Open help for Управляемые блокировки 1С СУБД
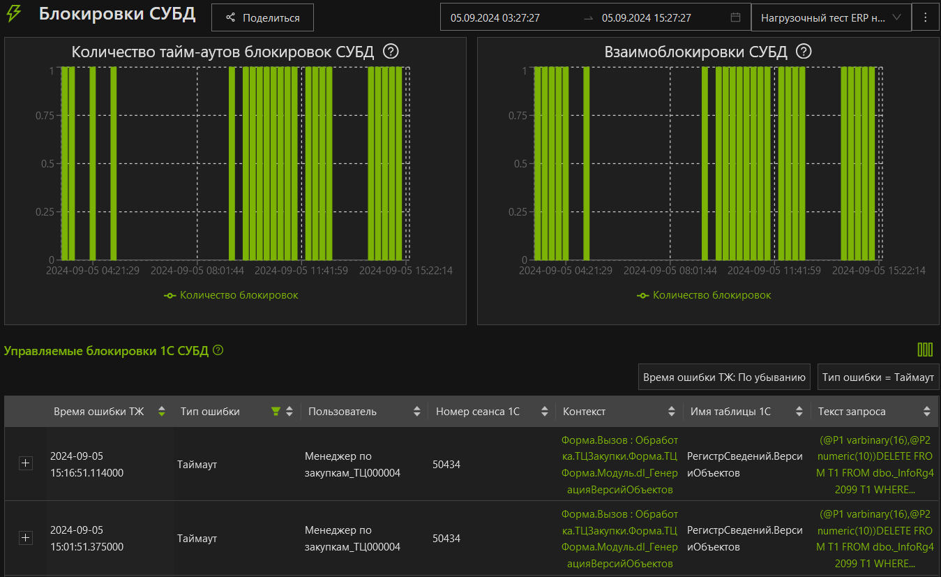 coord(218,350)
